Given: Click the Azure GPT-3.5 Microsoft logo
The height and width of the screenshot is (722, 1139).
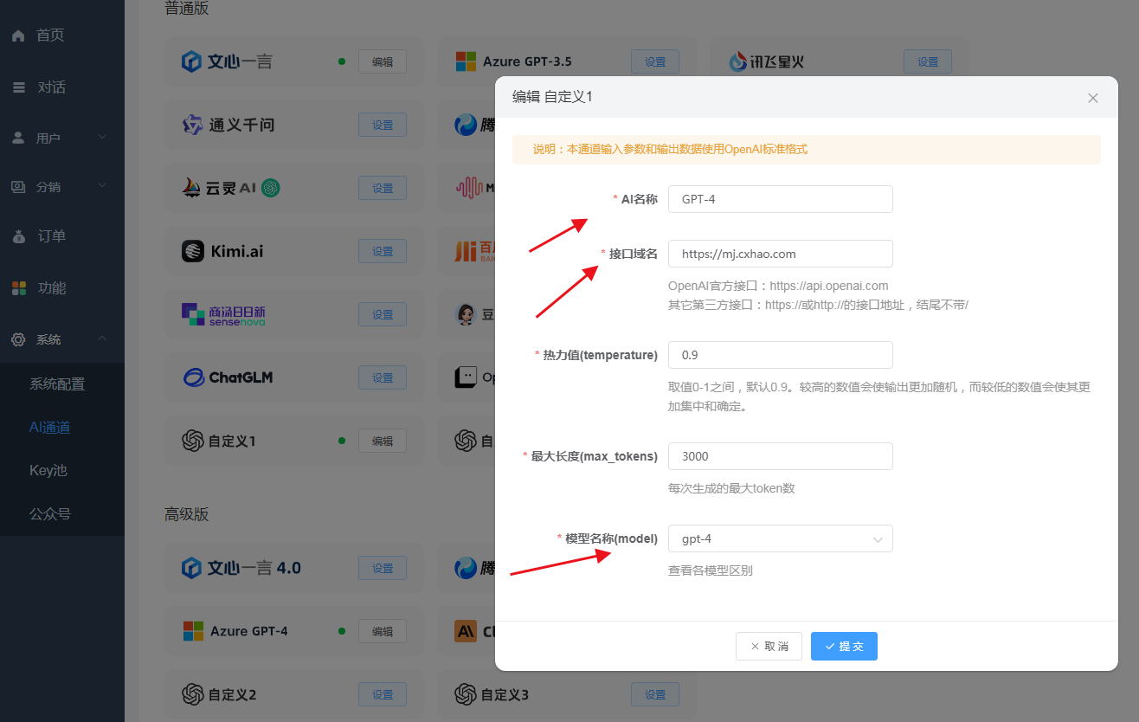Looking at the screenshot, I should click(466, 61).
